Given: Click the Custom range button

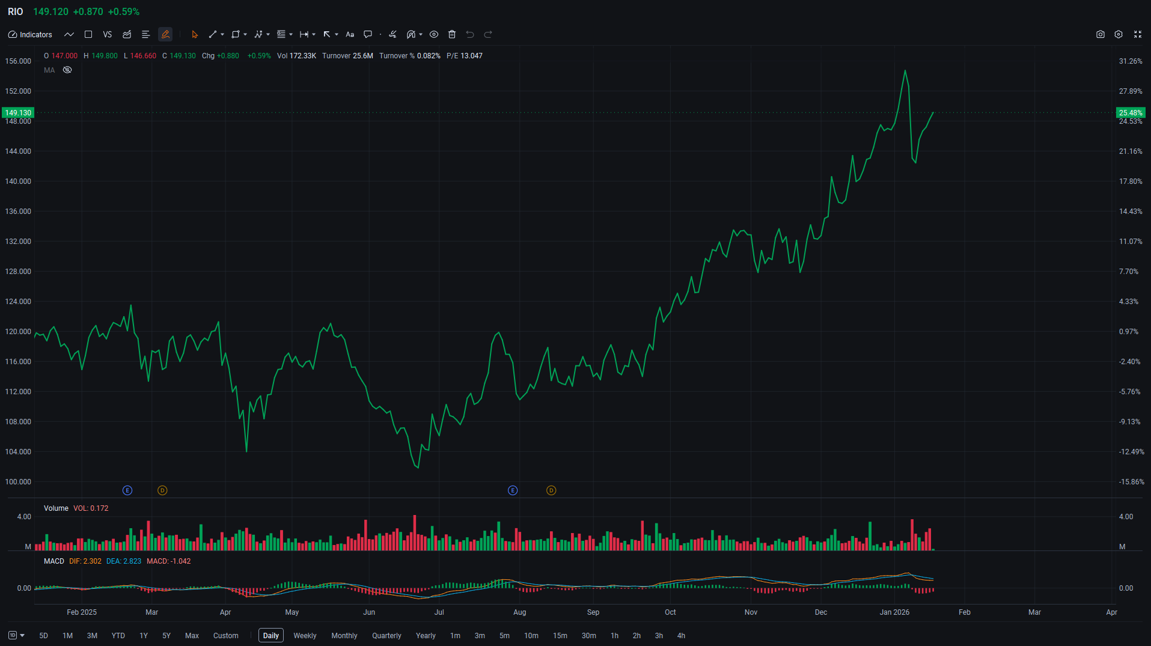Looking at the screenshot, I should point(225,635).
